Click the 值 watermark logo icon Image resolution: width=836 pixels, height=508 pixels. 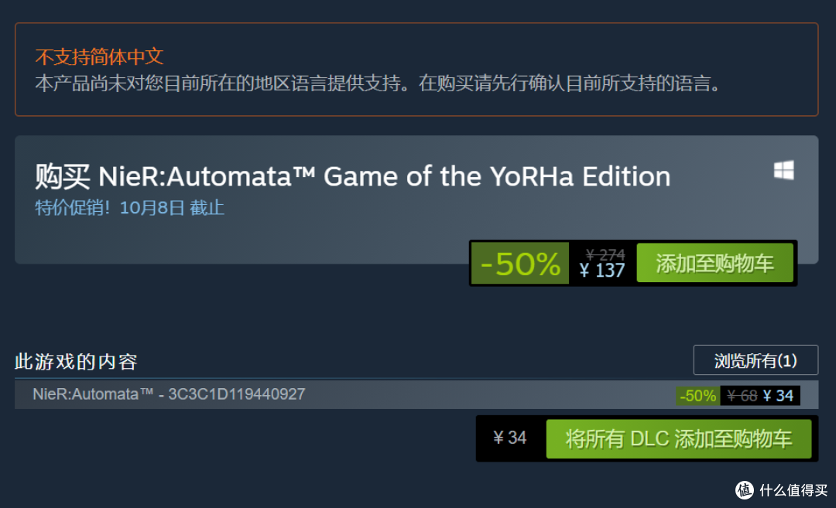pos(745,490)
